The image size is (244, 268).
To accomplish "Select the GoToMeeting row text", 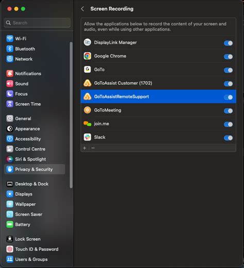I will [x=108, y=110].
